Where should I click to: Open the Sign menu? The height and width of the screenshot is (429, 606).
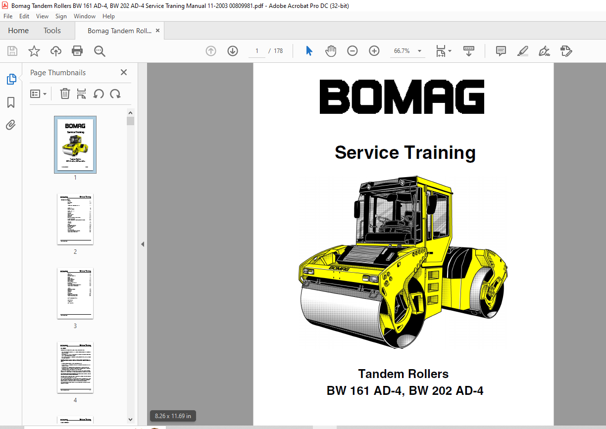[61, 16]
